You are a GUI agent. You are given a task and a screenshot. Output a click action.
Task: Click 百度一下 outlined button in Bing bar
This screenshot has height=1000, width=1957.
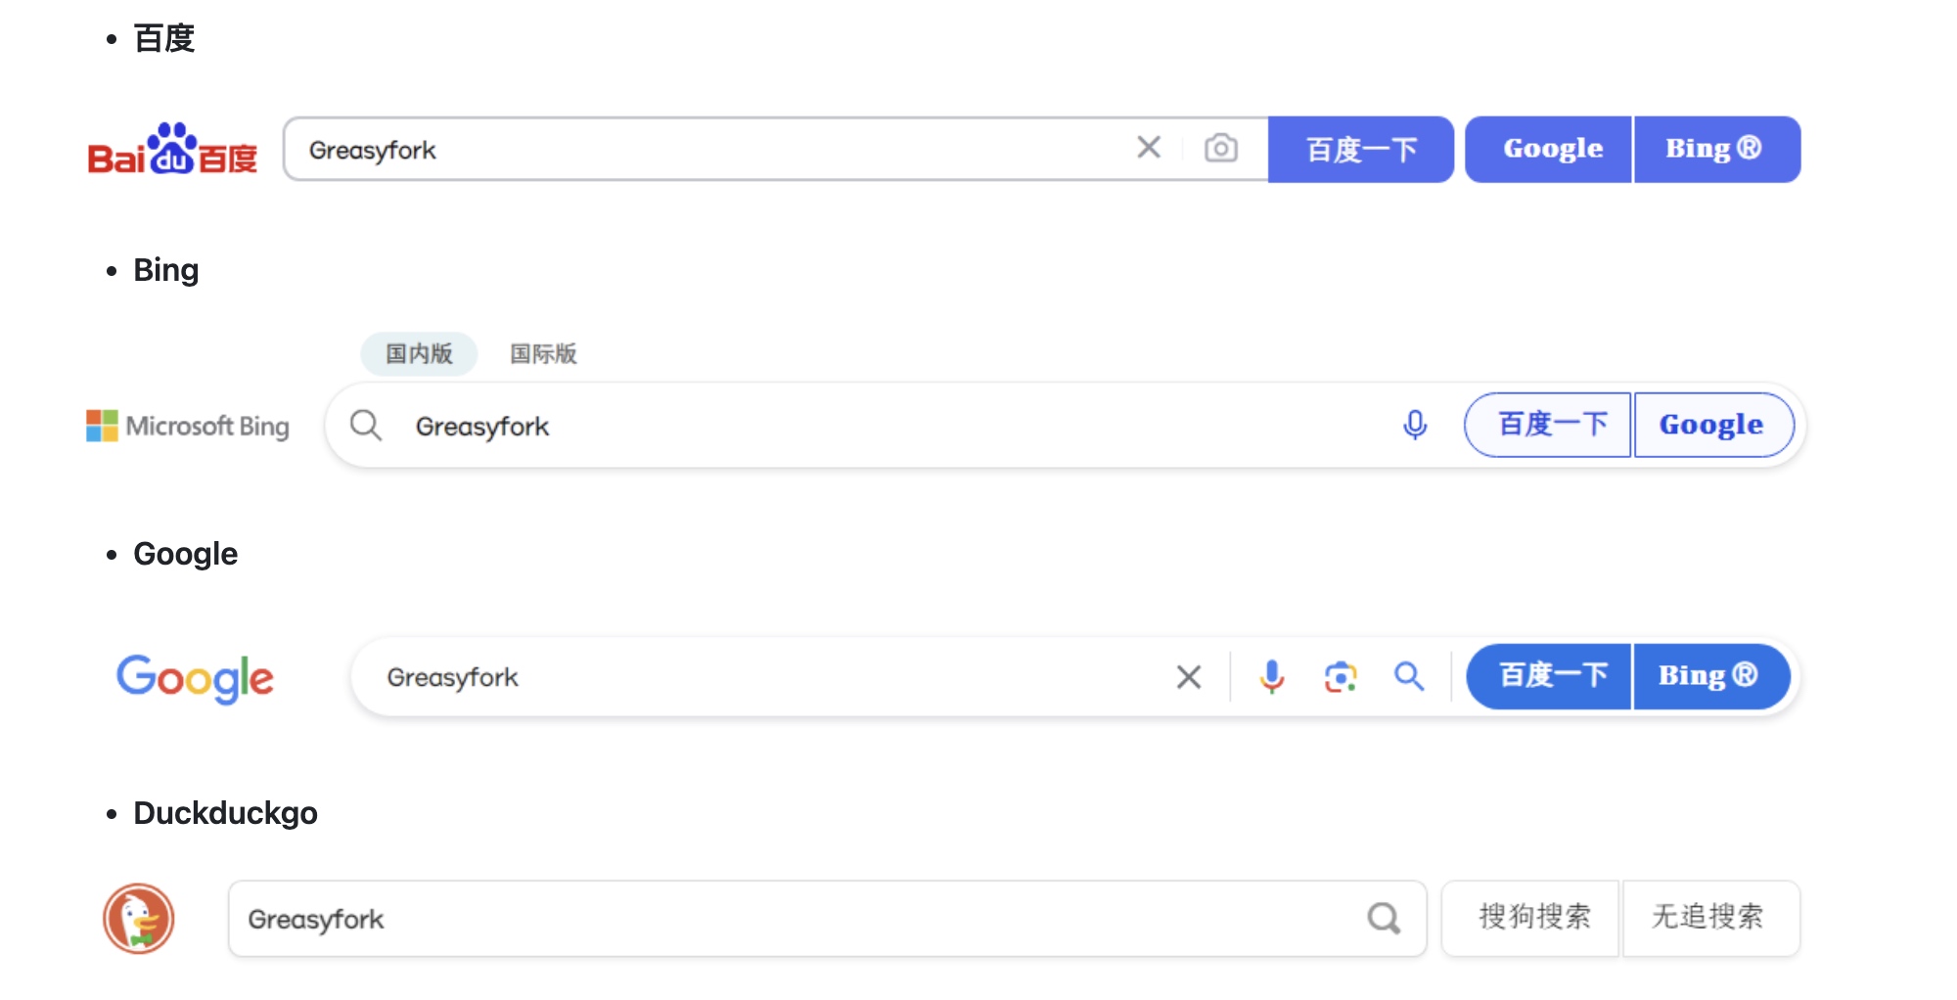[1549, 425]
